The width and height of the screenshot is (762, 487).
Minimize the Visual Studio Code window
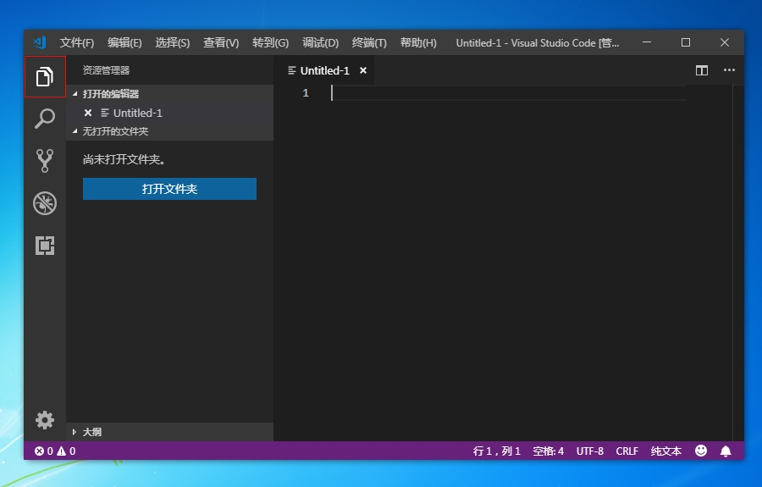point(646,42)
